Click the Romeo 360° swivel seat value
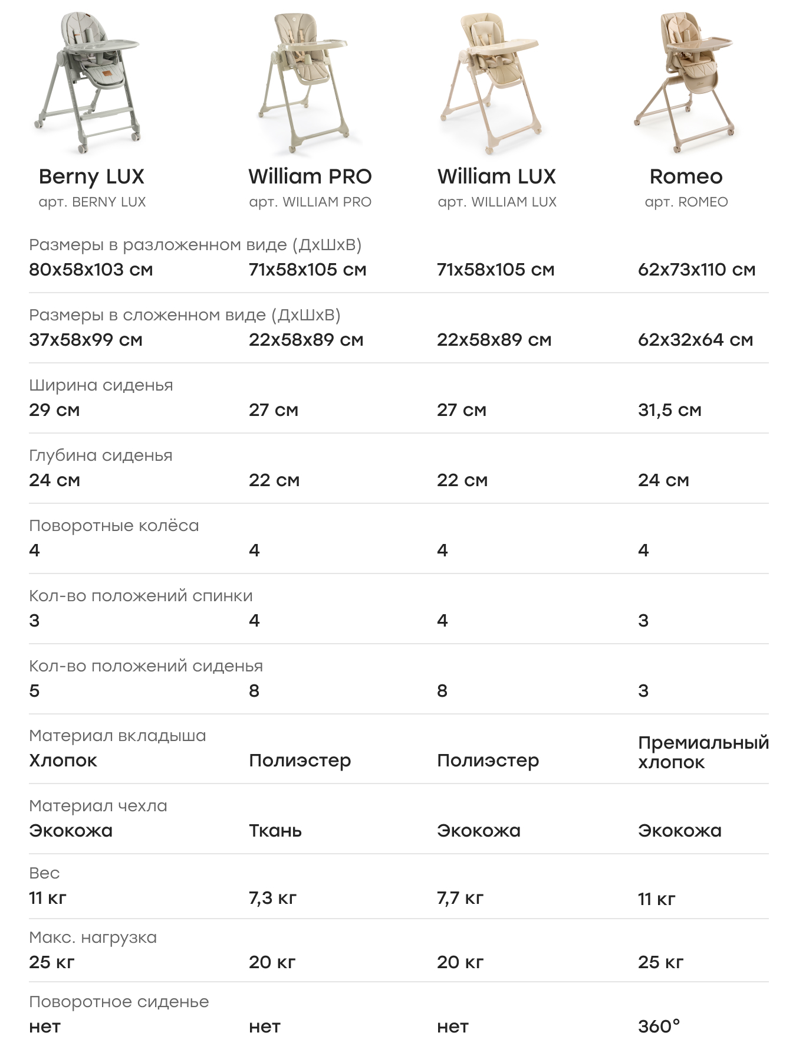 (659, 1027)
